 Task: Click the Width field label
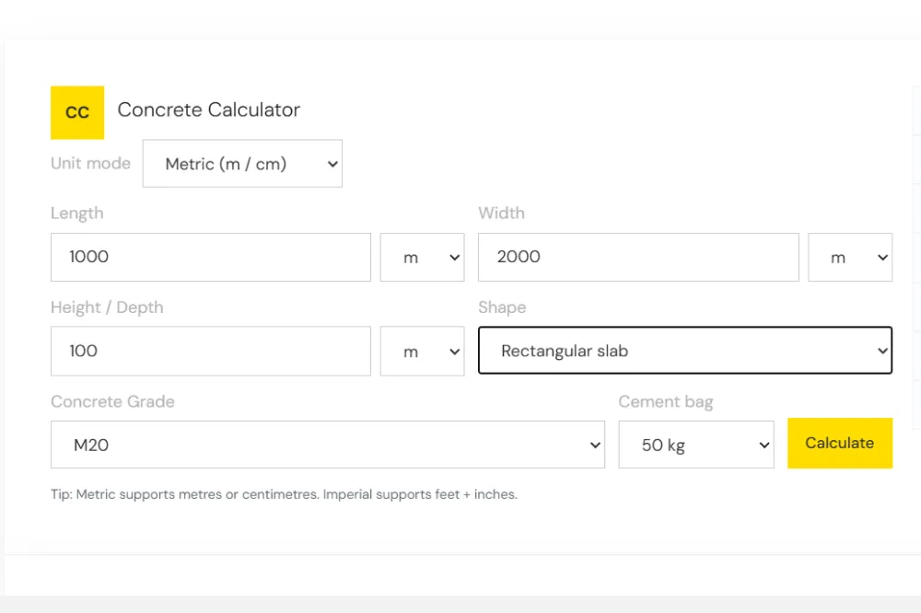click(x=501, y=213)
